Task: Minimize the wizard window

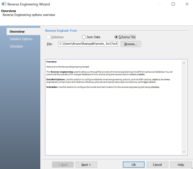Action: coord(160,4)
